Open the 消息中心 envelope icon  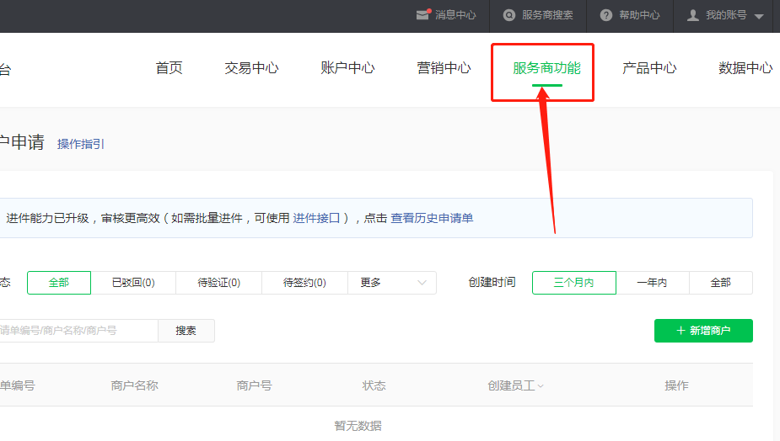422,15
